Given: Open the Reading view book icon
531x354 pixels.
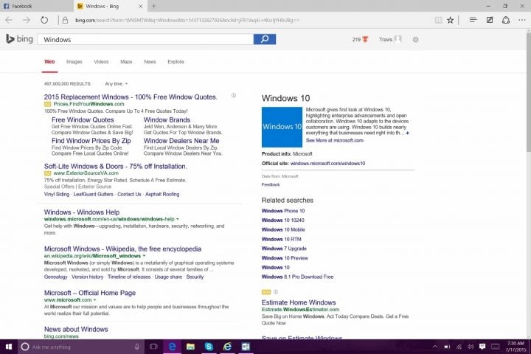Looking at the screenshot, I should coord(438,20).
